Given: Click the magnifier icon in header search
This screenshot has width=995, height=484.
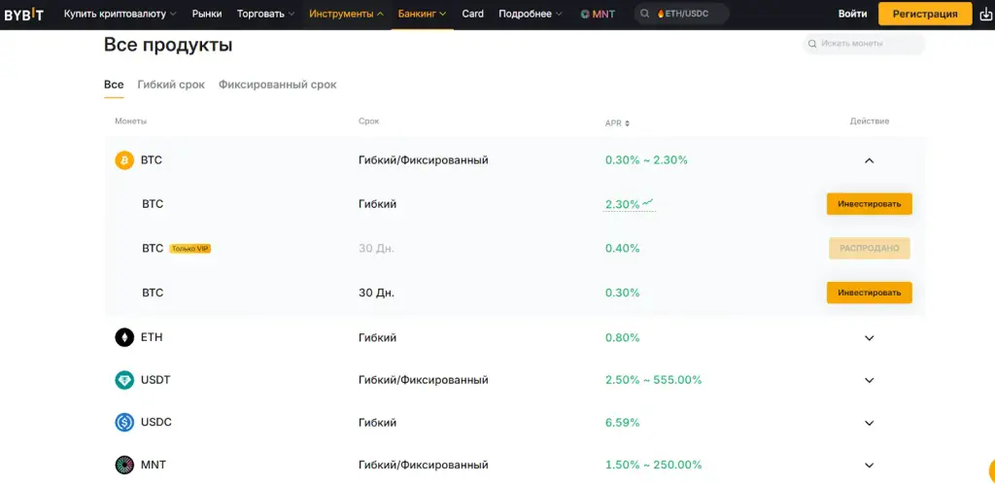Looking at the screenshot, I should 645,14.
